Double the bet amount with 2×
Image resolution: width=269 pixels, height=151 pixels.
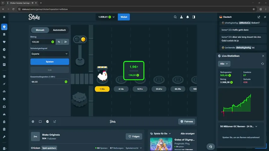(66, 42)
